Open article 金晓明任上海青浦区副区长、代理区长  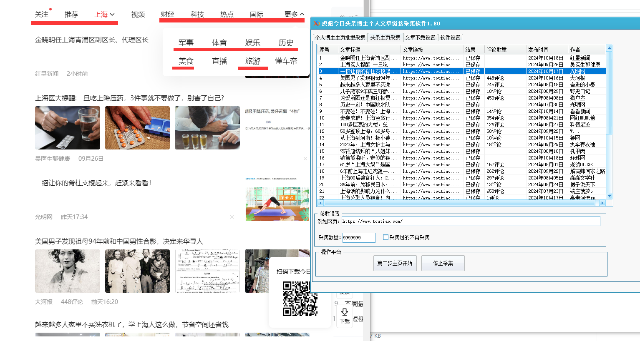tap(92, 40)
